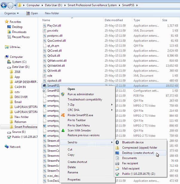Open Favorites star in sidebar

point(7,22)
